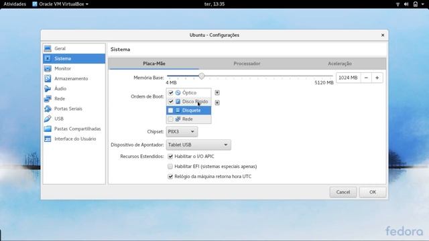The image size is (429, 241).
Task: Move boot item down with lower arrow button
Action: click(217, 102)
